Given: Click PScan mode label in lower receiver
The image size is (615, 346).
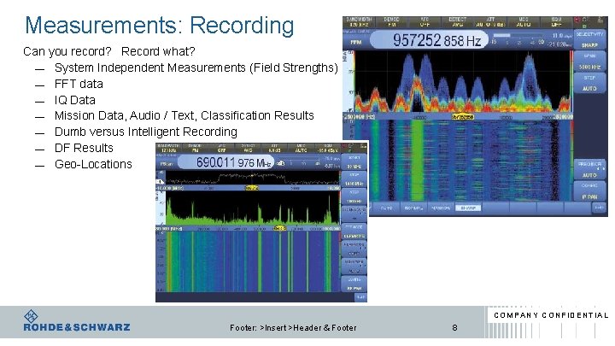Looking at the screenshot, I should 167,163.
